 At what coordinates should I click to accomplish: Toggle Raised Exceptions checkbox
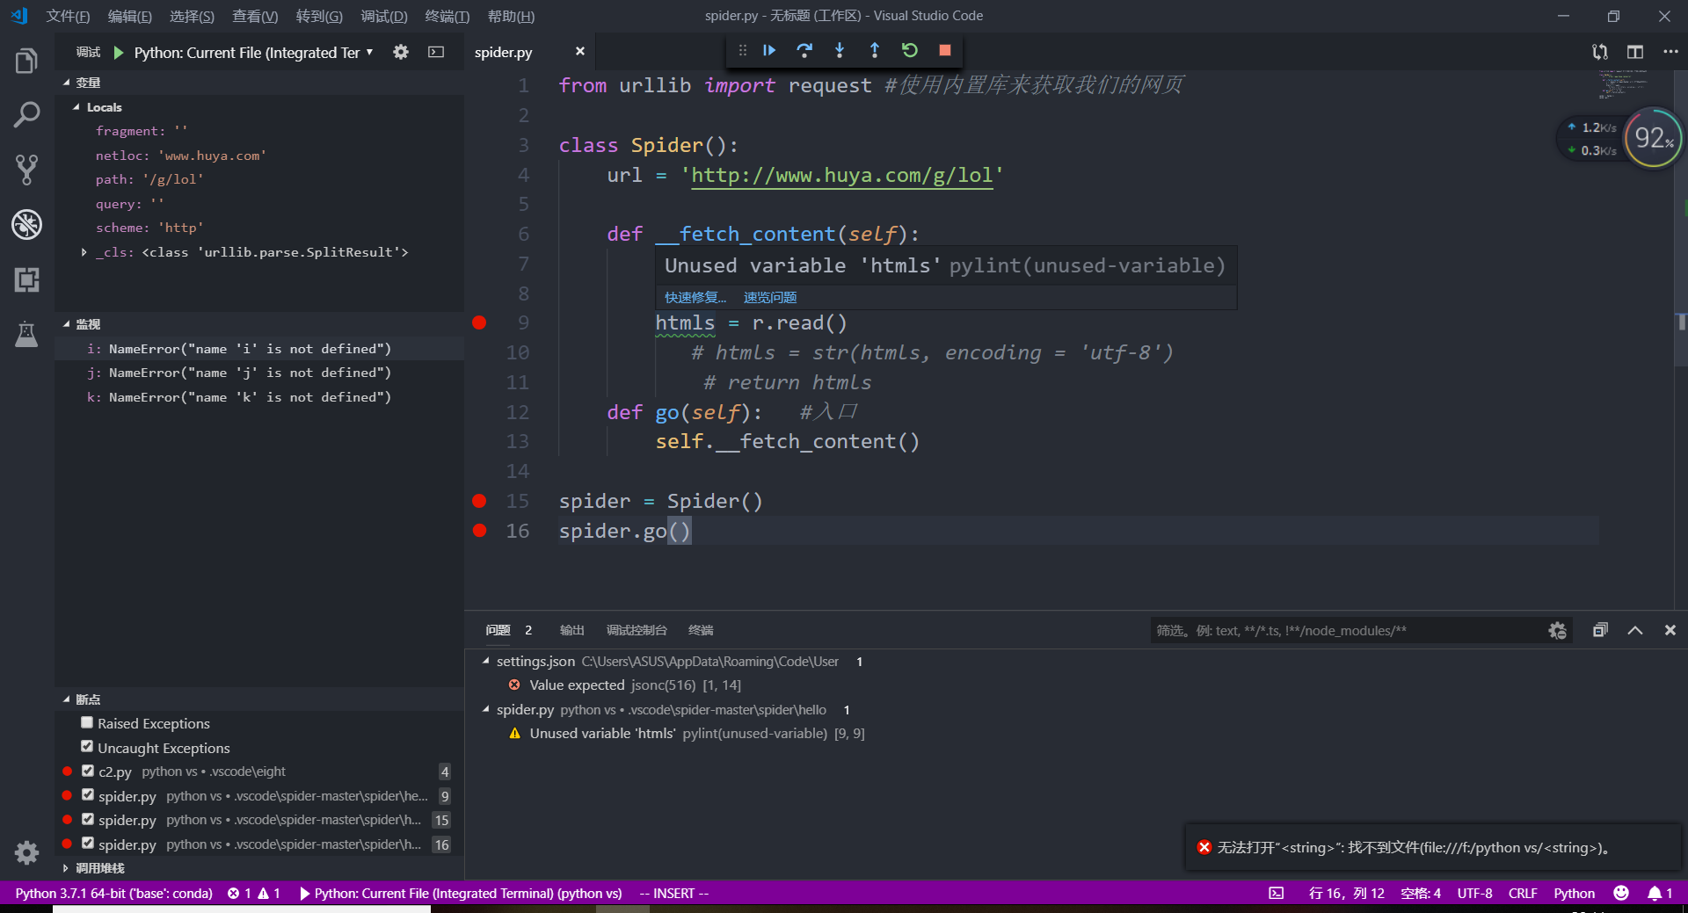[87, 722]
